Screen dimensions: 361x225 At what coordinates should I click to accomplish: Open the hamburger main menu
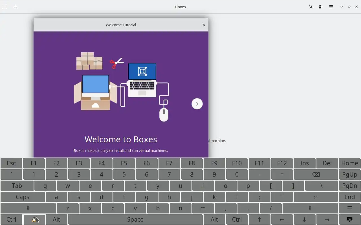click(331, 7)
